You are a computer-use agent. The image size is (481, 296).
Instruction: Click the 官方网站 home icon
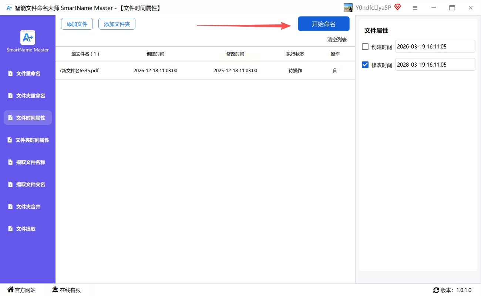coord(11,290)
